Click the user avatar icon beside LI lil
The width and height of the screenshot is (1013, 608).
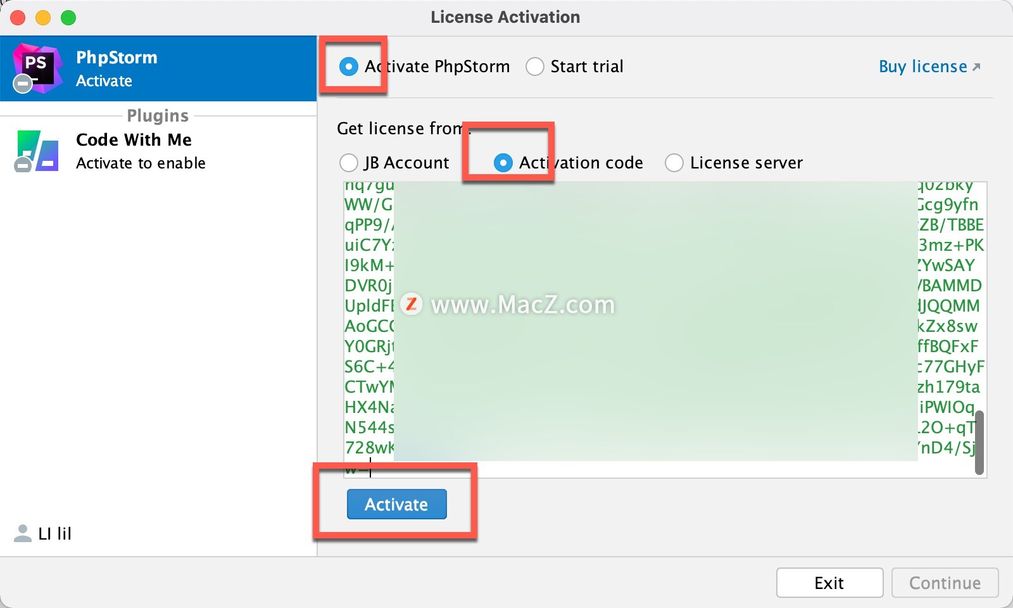tap(23, 533)
